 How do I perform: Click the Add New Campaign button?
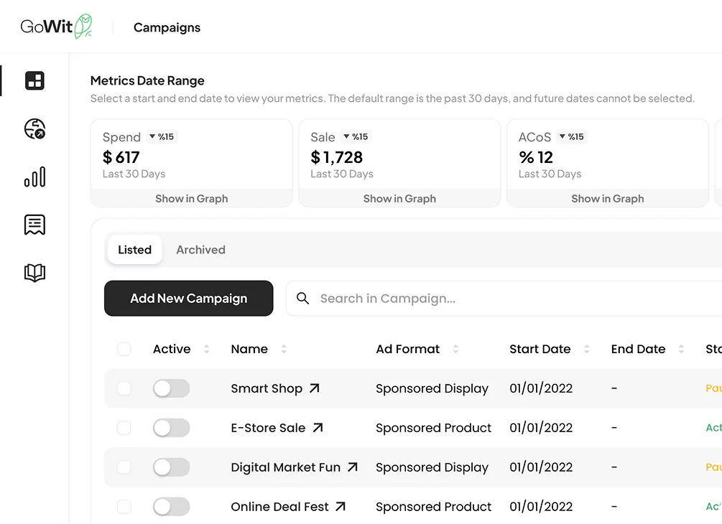click(188, 299)
